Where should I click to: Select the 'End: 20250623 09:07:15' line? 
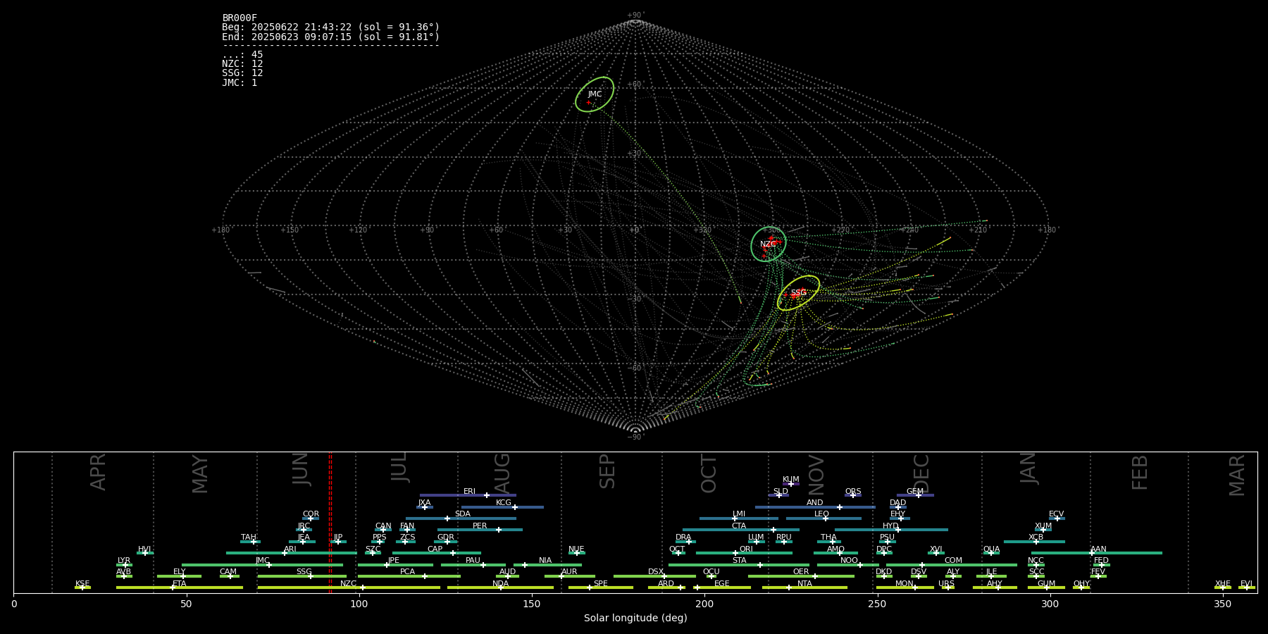330,37
